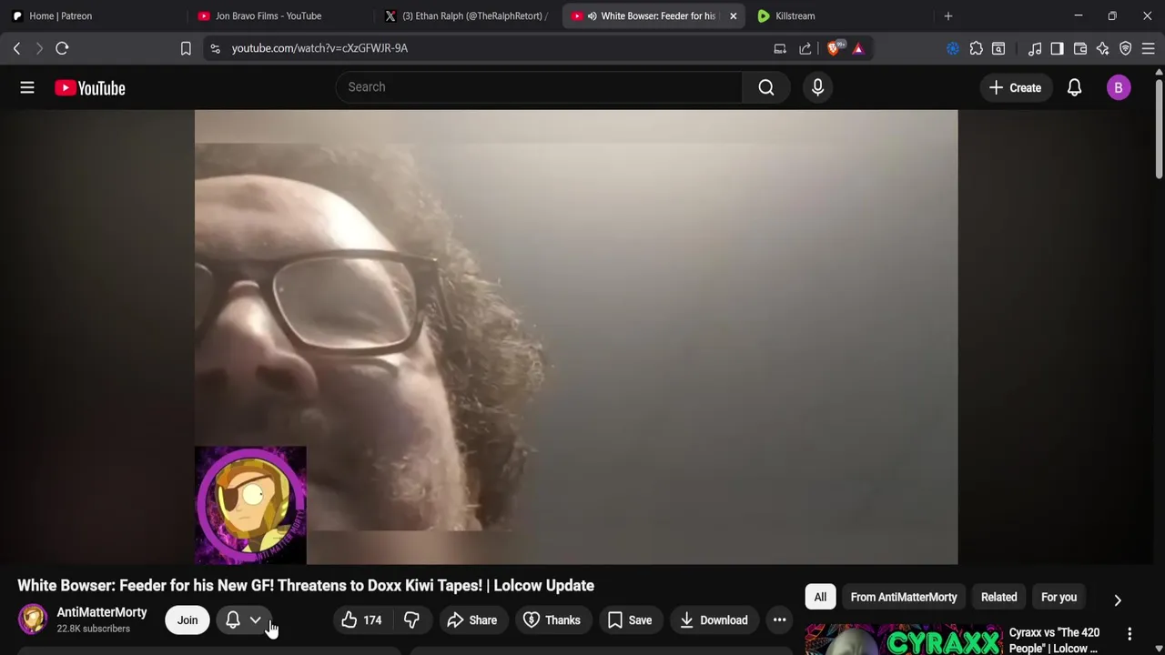The image size is (1165, 655).
Task: Toggle the browser sidebar panel icon
Action: pos(1057,48)
